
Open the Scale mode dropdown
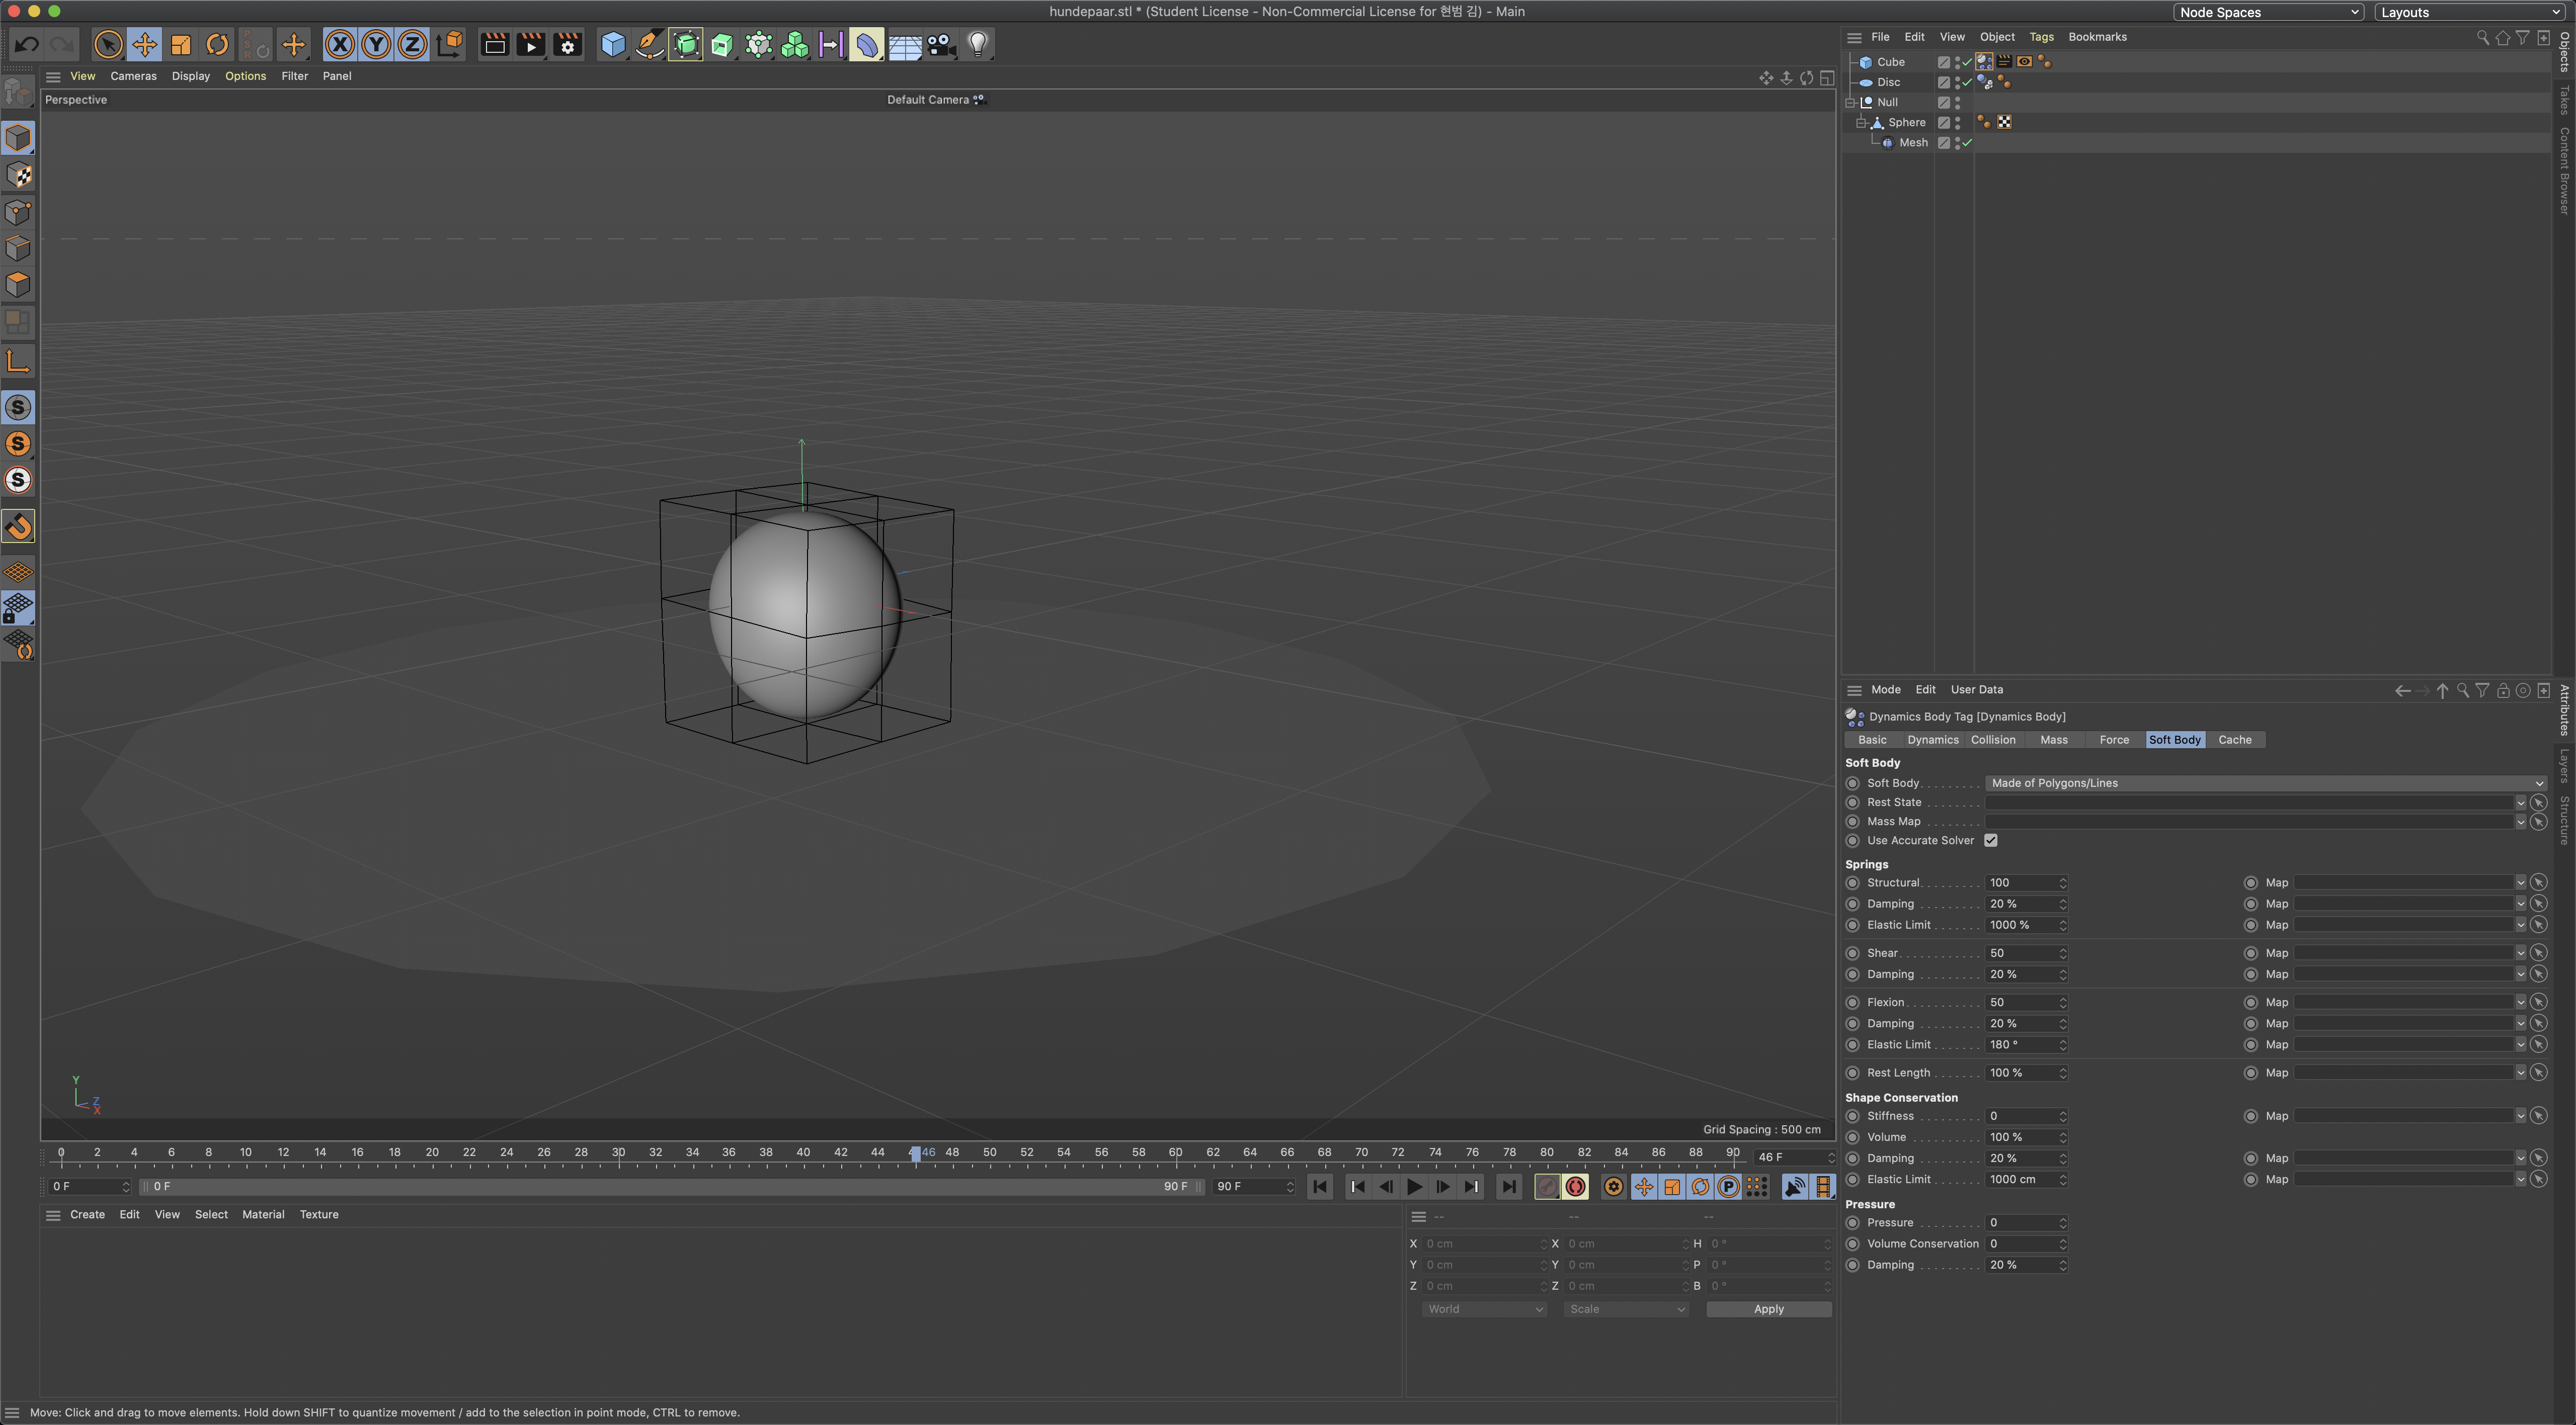point(1626,1309)
